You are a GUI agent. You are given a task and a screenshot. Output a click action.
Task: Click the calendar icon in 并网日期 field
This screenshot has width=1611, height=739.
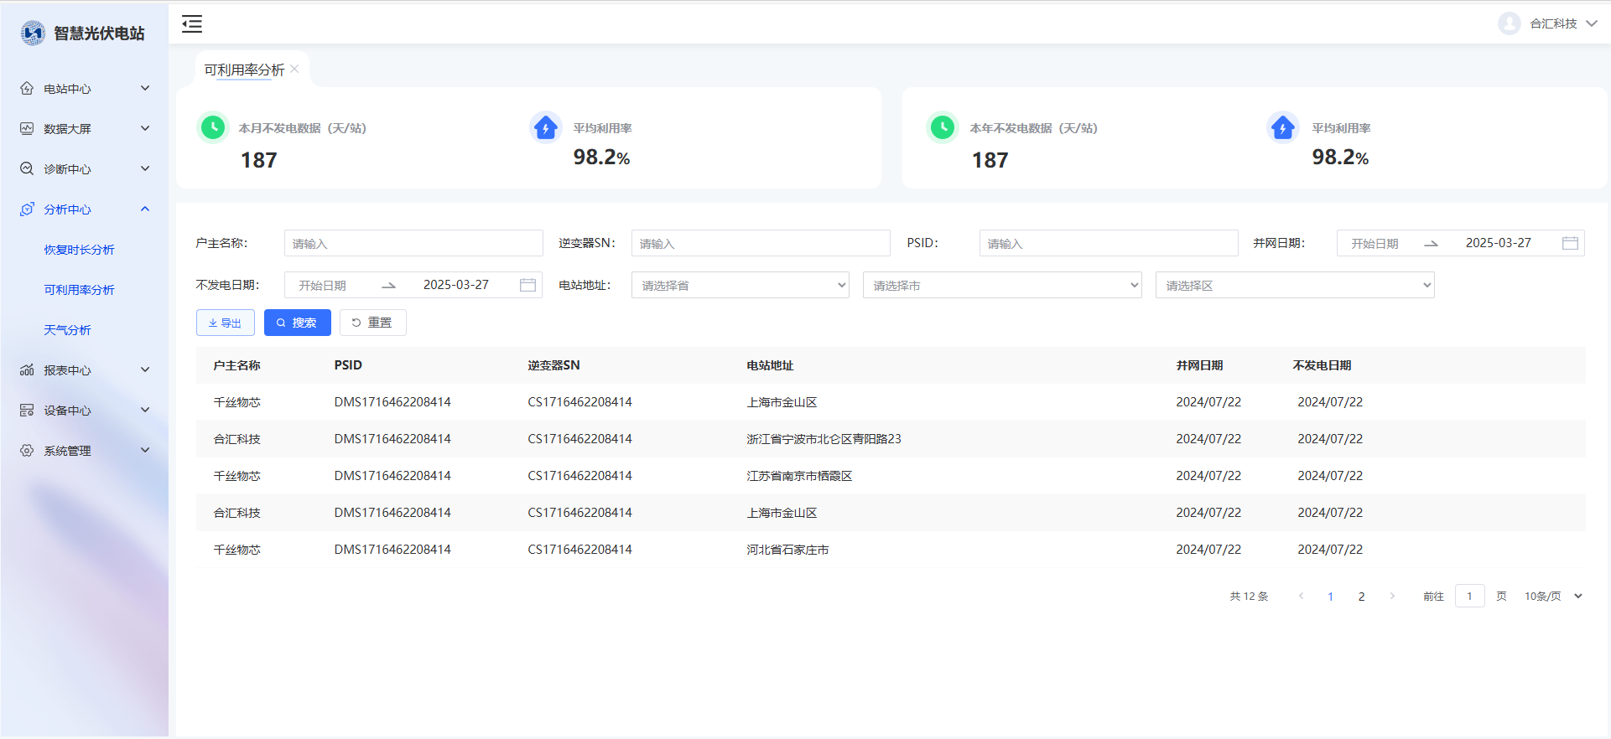pos(1570,243)
